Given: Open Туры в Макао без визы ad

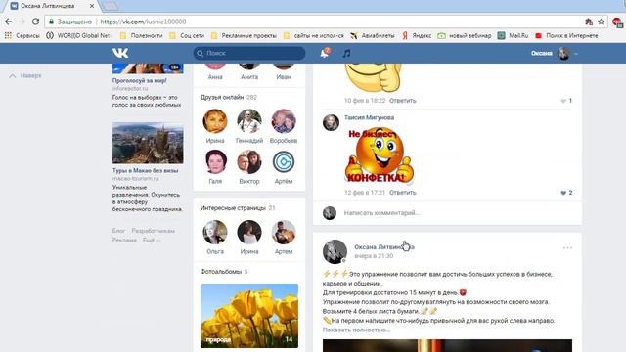Looking at the screenshot, I should pos(146,170).
